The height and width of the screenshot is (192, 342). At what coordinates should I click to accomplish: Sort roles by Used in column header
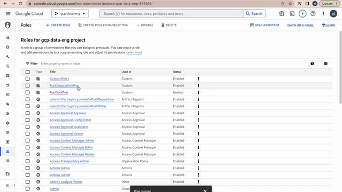(x=126, y=72)
